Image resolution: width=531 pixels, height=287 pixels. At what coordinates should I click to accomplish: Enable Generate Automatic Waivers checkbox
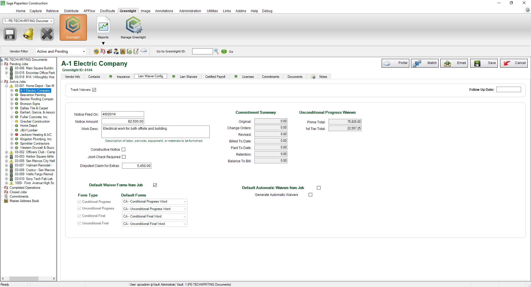pyautogui.click(x=310, y=195)
